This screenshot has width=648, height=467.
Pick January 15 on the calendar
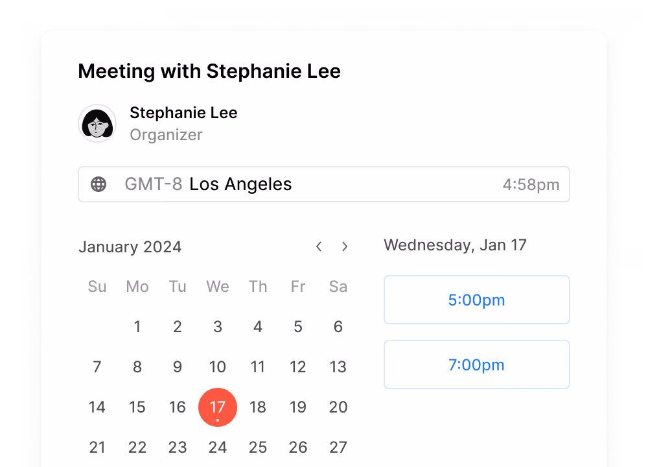point(137,407)
